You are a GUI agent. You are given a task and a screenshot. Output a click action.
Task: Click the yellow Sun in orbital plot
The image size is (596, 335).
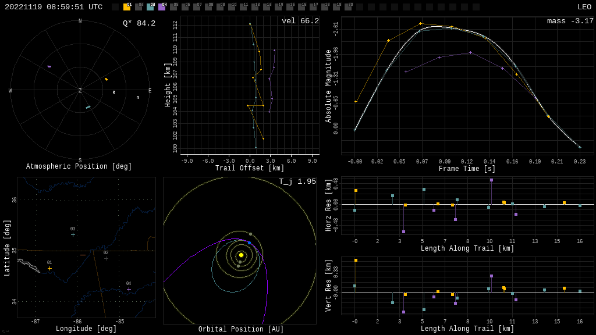(241, 255)
